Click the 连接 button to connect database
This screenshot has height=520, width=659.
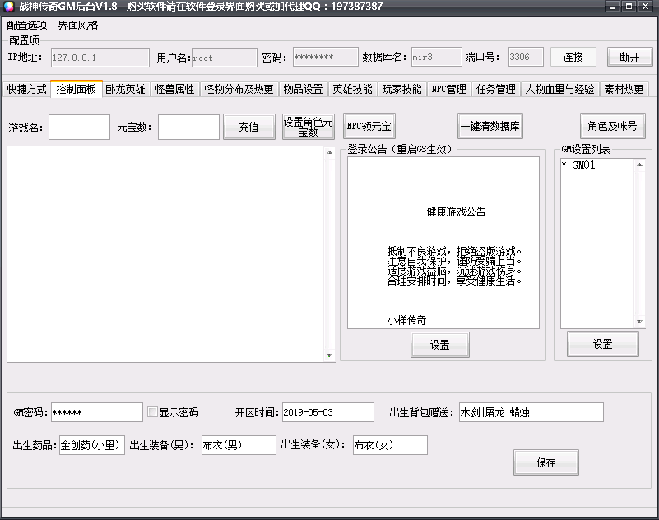click(x=573, y=57)
